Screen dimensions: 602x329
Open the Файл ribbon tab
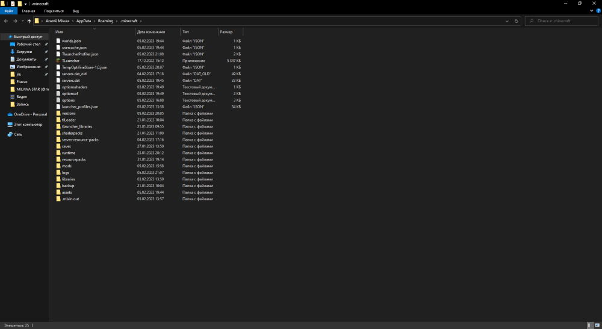point(8,11)
